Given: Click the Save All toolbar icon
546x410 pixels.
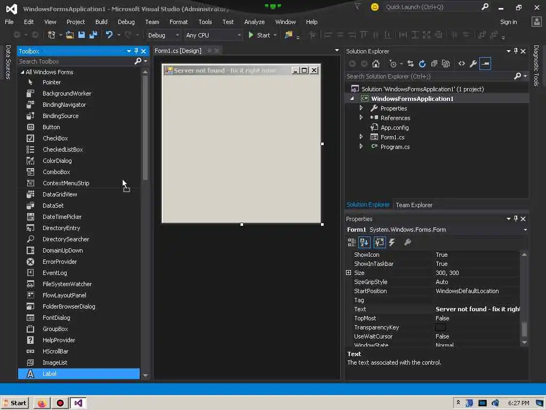Looking at the screenshot, I should coord(93,35).
